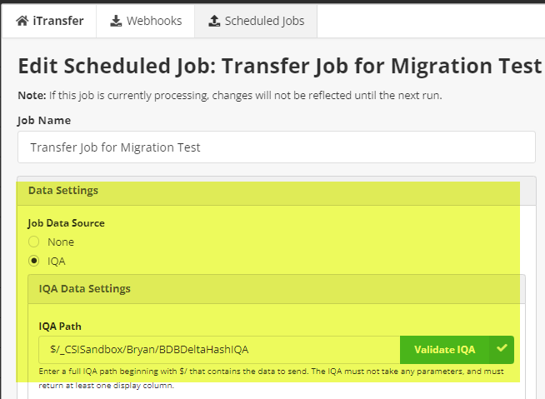545x399 pixels.
Task: Focus the Job Name text field
Action: click(276, 147)
